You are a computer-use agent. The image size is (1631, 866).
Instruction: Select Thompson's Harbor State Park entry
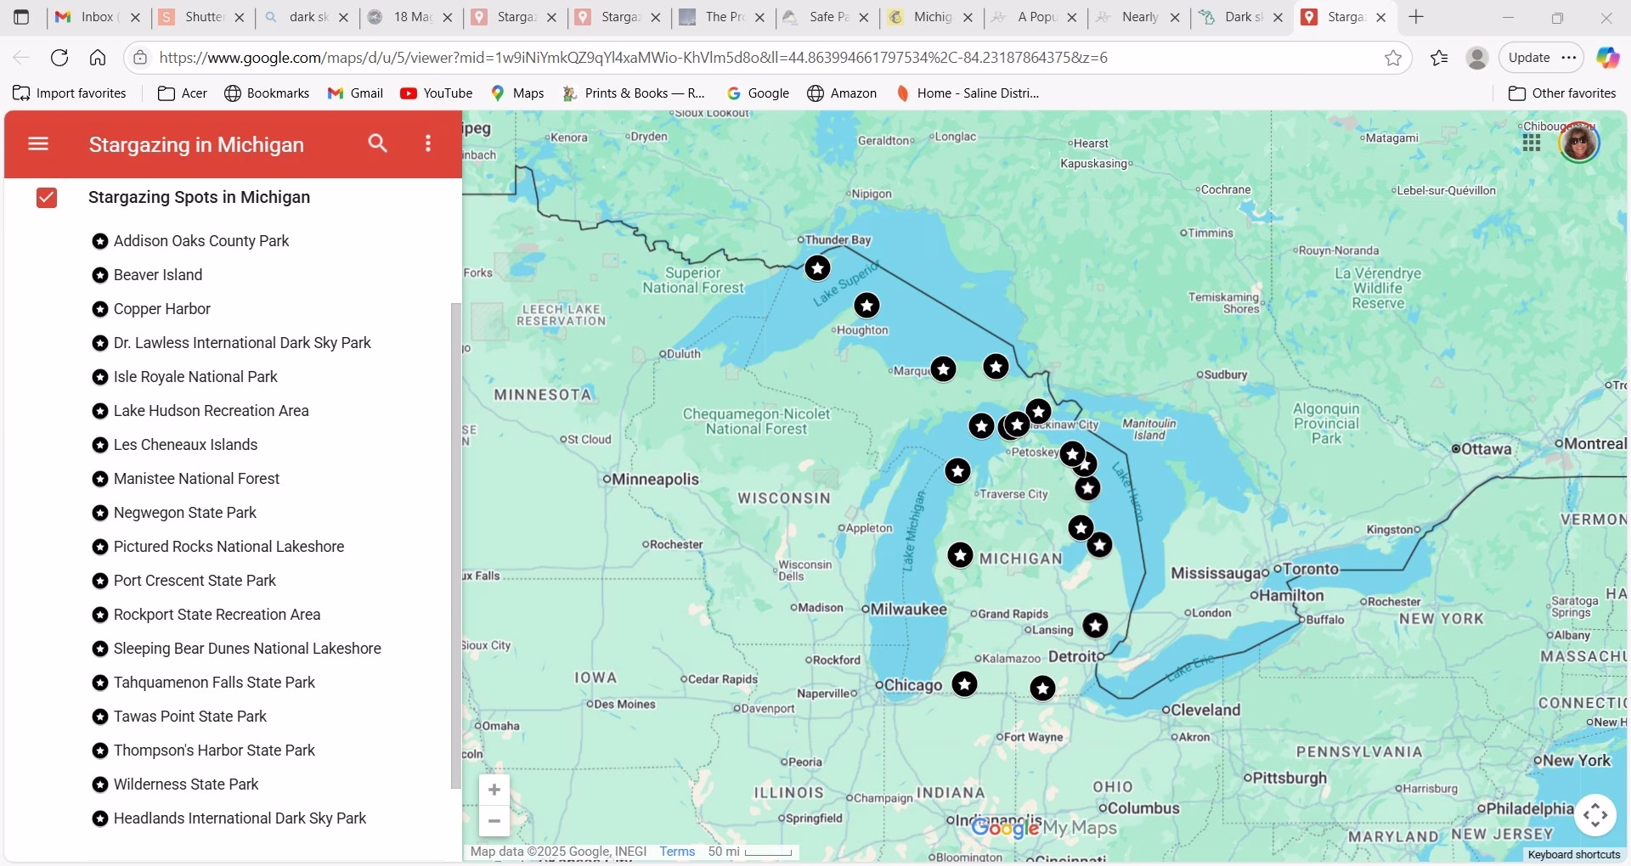pos(214,751)
